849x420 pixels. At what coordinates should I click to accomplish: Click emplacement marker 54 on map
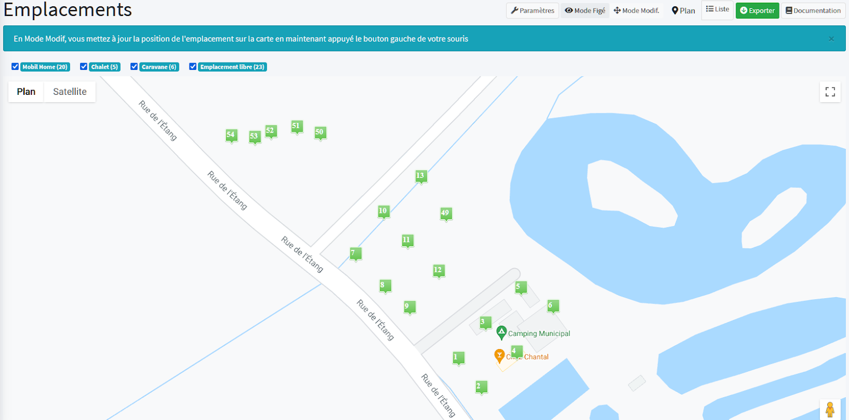(231, 135)
